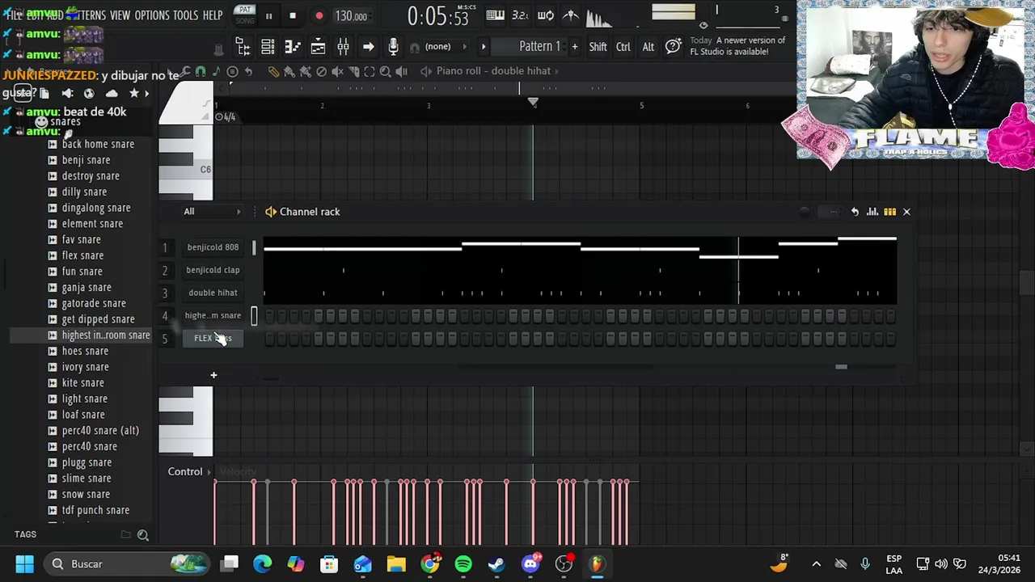Toggle the piano roll magnet snap

pyautogui.click(x=201, y=71)
